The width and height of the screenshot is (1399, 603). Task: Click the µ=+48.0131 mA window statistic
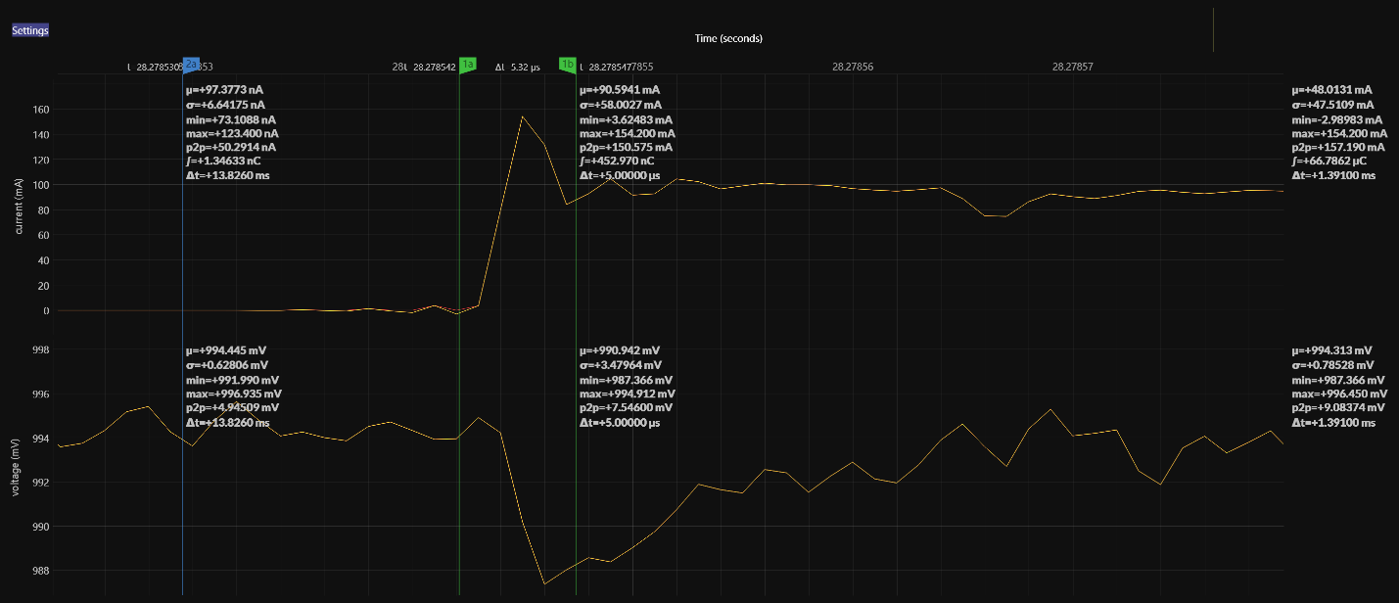pos(1331,89)
